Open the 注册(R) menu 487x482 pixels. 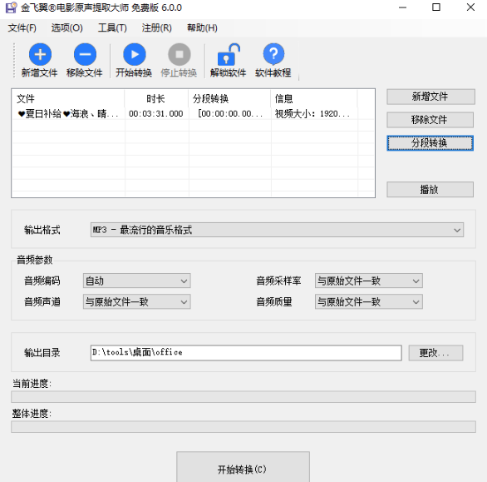[156, 28]
